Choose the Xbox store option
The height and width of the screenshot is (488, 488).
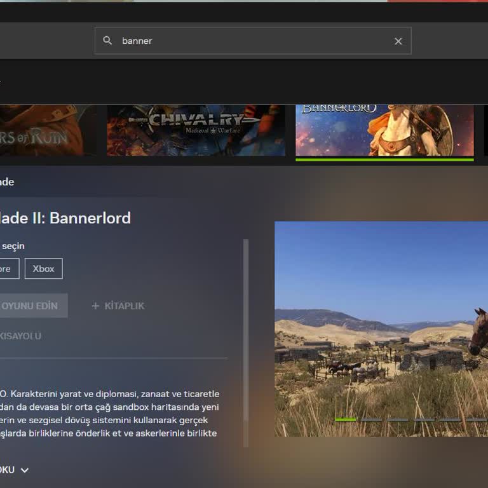44,269
